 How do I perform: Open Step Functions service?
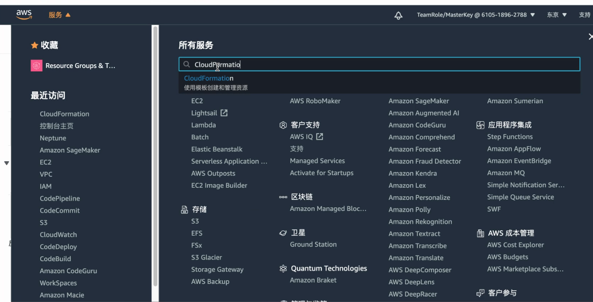pos(510,137)
